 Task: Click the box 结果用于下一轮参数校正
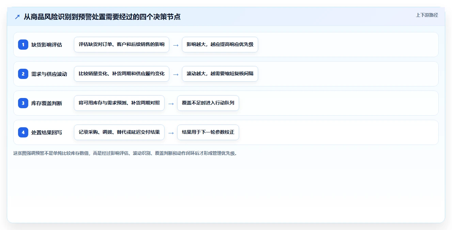pyautogui.click(x=208, y=132)
